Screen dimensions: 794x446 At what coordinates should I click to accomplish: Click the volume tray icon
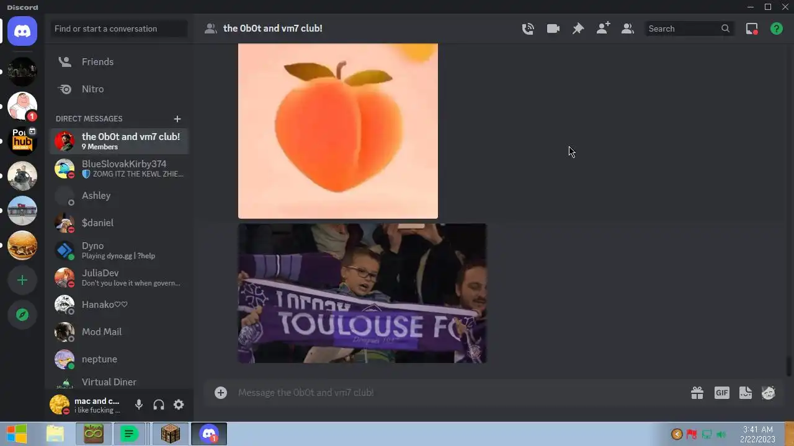(x=721, y=434)
